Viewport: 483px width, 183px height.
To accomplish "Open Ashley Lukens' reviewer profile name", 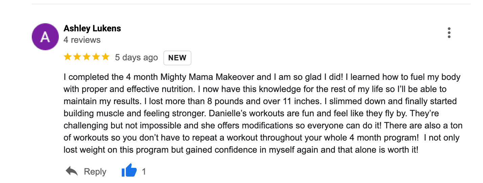I will [x=92, y=29].
